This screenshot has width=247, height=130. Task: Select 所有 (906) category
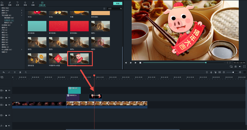[x=5, y=8]
